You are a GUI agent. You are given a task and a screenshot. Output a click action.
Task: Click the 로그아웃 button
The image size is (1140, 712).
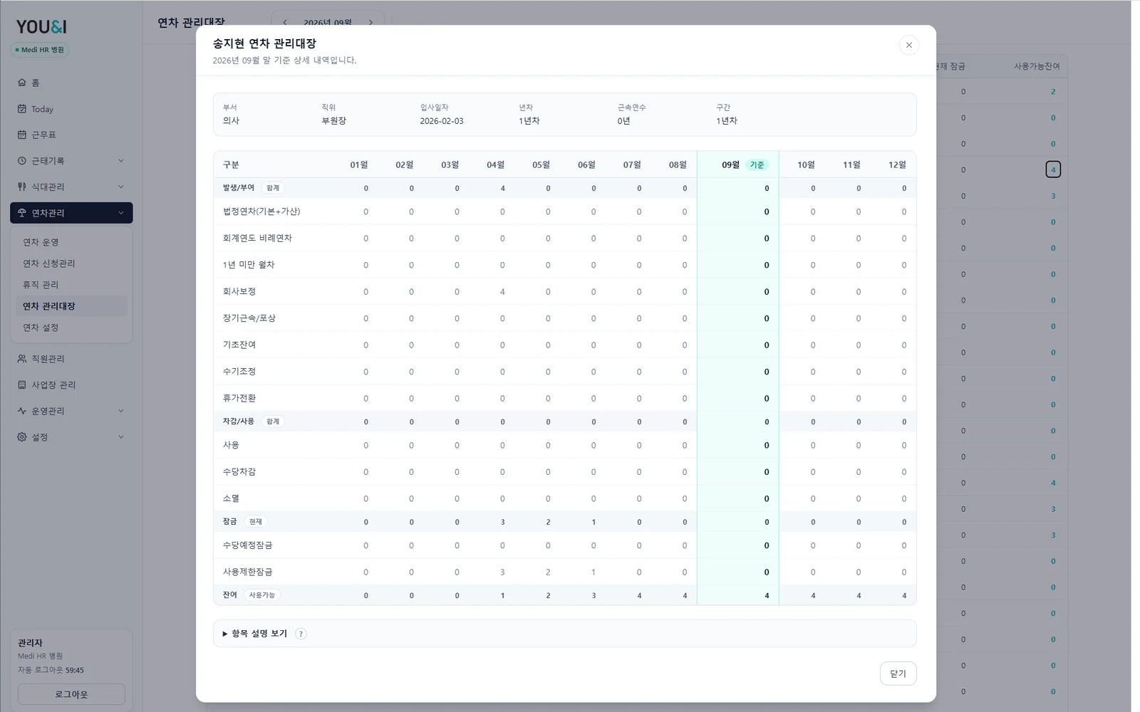pos(71,694)
